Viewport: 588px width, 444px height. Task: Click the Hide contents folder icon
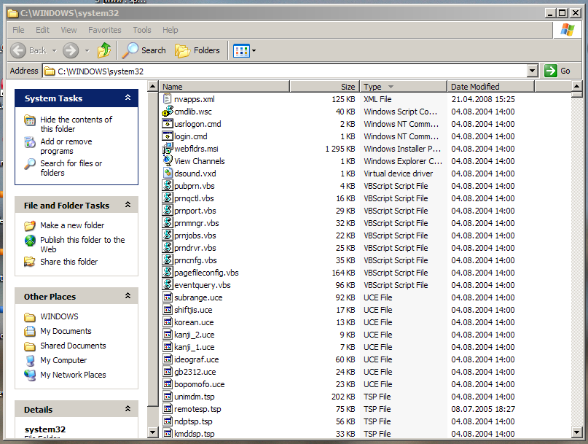[30, 120]
